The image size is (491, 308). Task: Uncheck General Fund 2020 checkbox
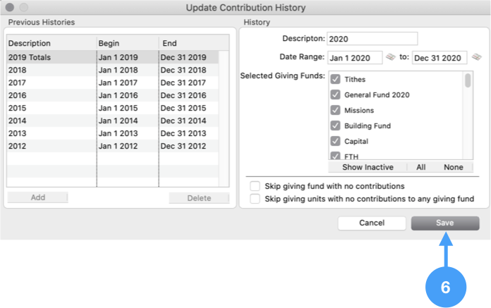coord(335,95)
